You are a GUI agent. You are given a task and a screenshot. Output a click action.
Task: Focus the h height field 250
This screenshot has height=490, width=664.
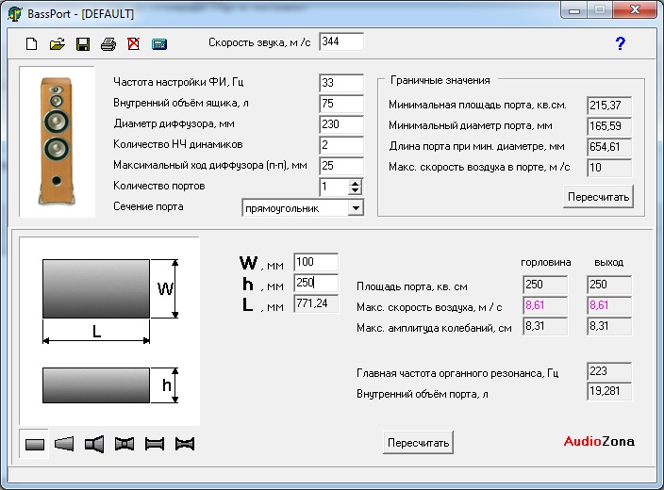[x=316, y=283]
